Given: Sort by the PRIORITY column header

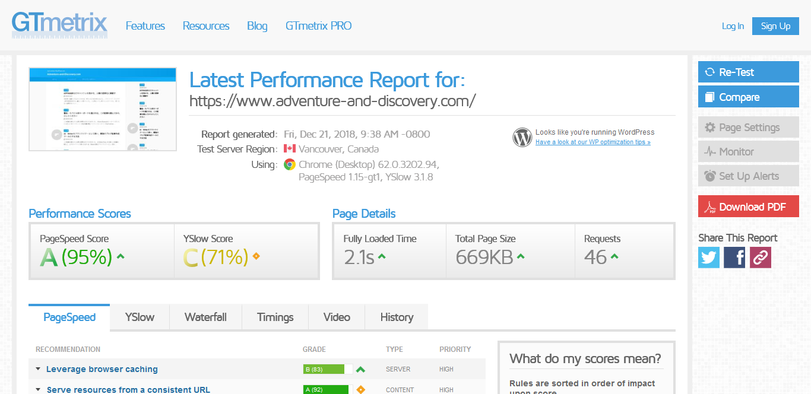Looking at the screenshot, I should pyautogui.click(x=455, y=349).
